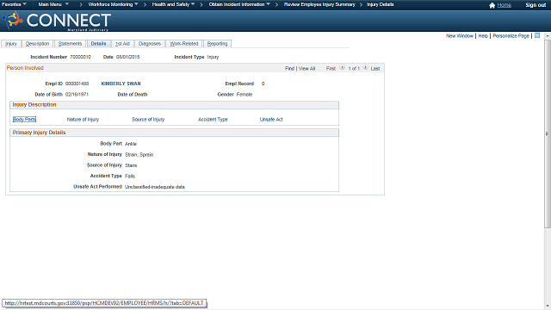551x310 pixels.
Task: Open the Main Menu dropdown
Action: coord(53,4)
